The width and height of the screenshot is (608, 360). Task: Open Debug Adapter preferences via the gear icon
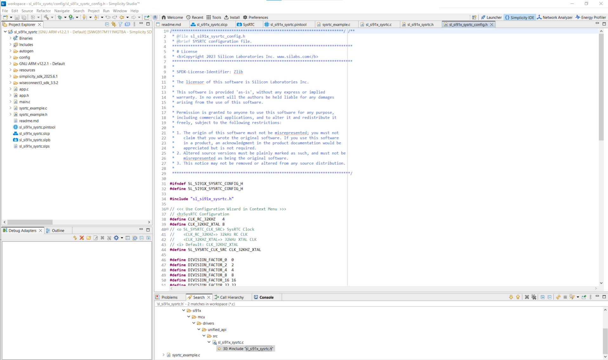pos(116,238)
